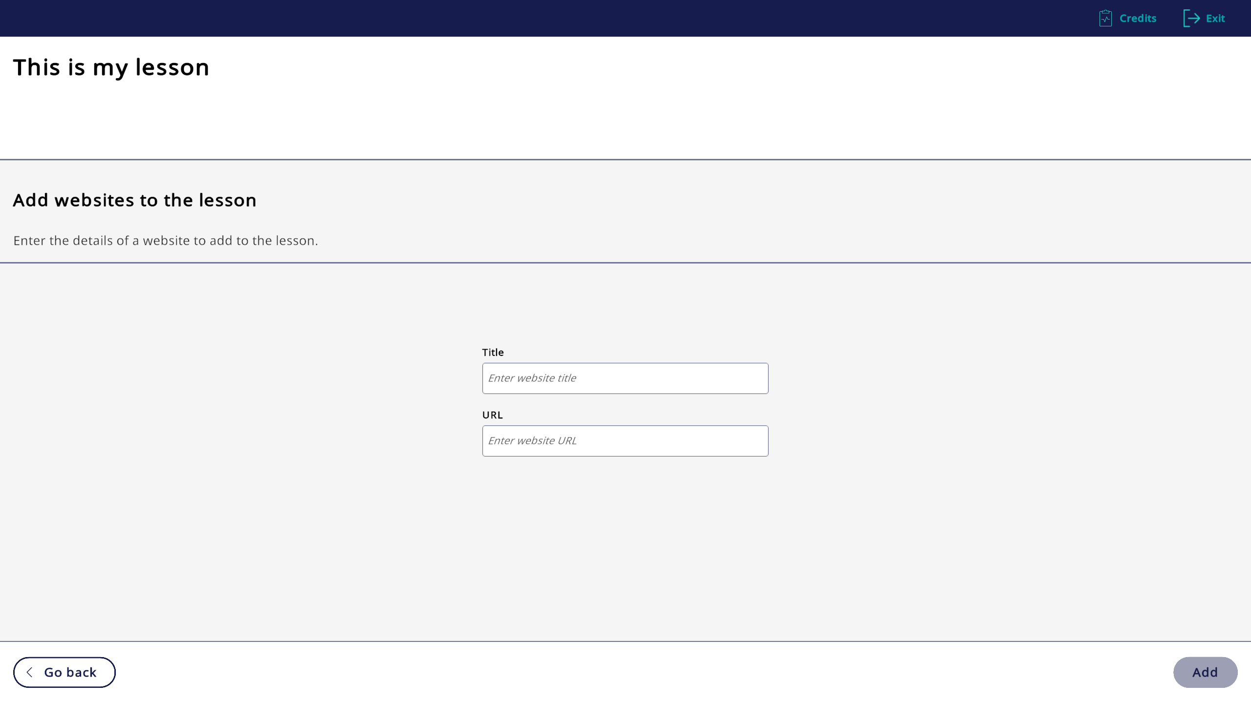Image resolution: width=1251 pixels, height=704 pixels.
Task: Click the Credits clipboard icon
Action: [x=1105, y=18]
